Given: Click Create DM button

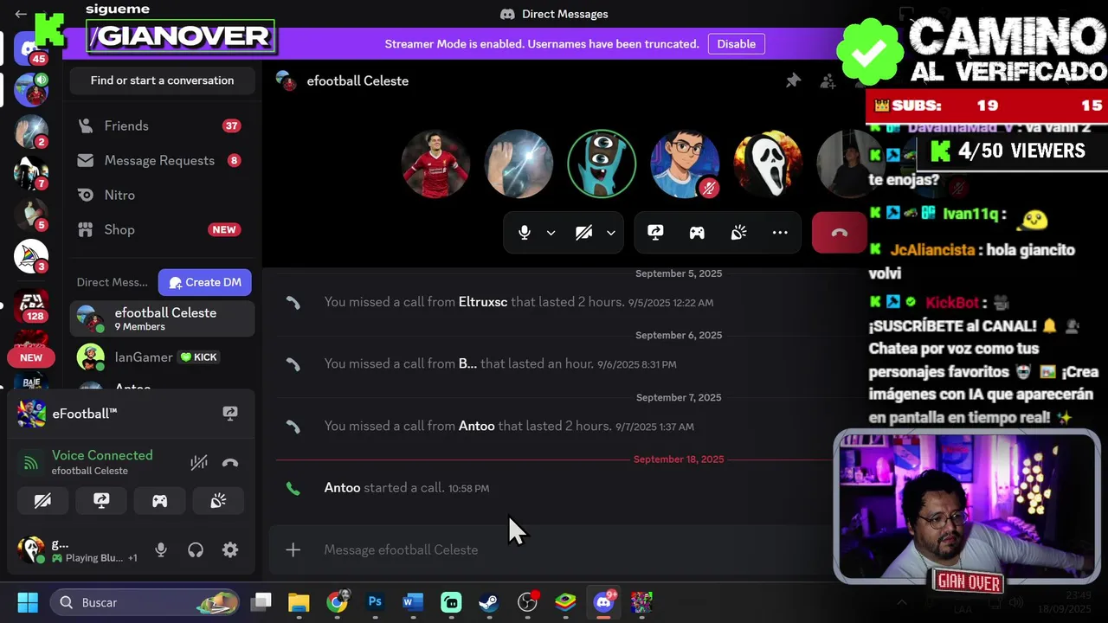Looking at the screenshot, I should point(205,282).
